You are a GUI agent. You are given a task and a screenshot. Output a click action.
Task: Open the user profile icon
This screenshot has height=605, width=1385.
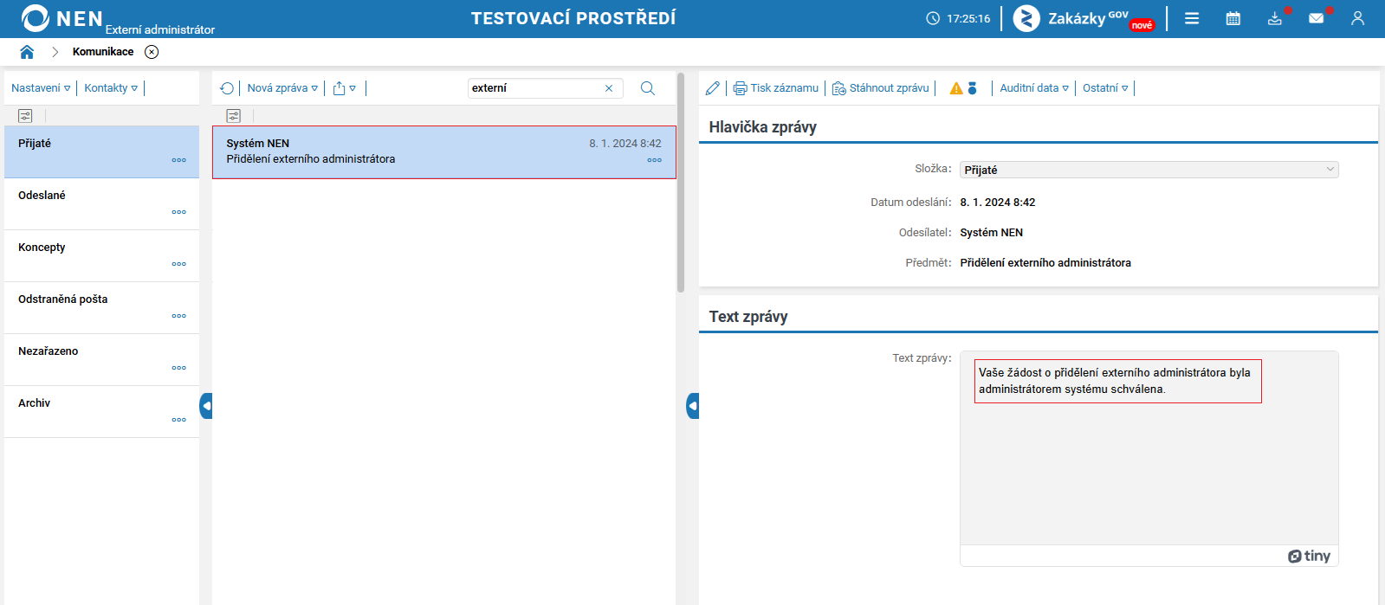click(x=1357, y=18)
